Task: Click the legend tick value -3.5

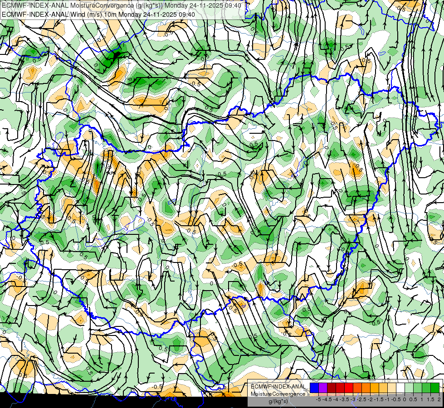Action: (x=344, y=399)
